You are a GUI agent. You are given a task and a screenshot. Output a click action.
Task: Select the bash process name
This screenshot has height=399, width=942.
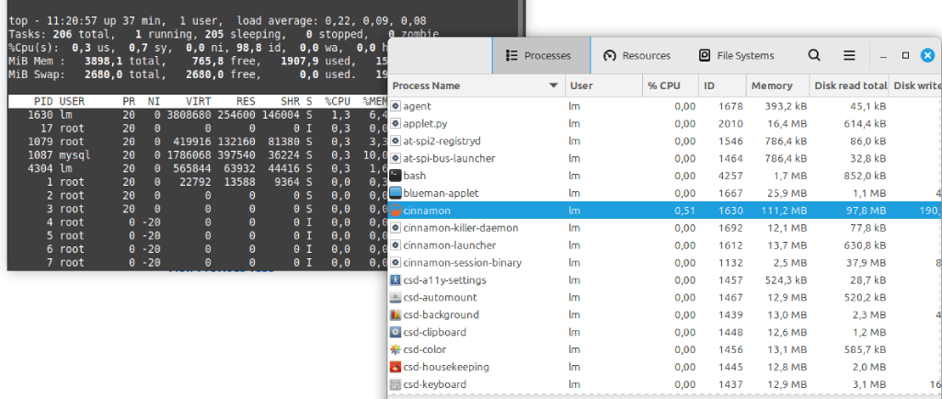[x=415, y=176]
